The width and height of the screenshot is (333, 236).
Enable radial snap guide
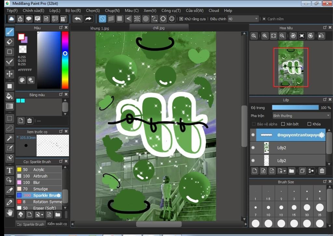tap(137, 19)
